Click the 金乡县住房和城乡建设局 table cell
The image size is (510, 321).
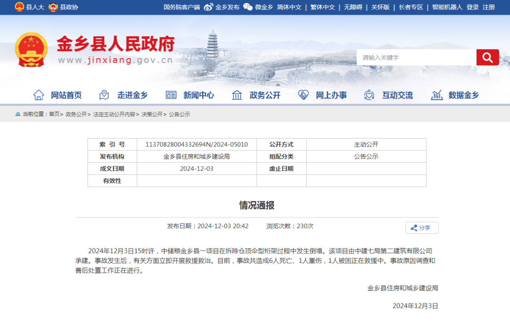pos(197,156)
